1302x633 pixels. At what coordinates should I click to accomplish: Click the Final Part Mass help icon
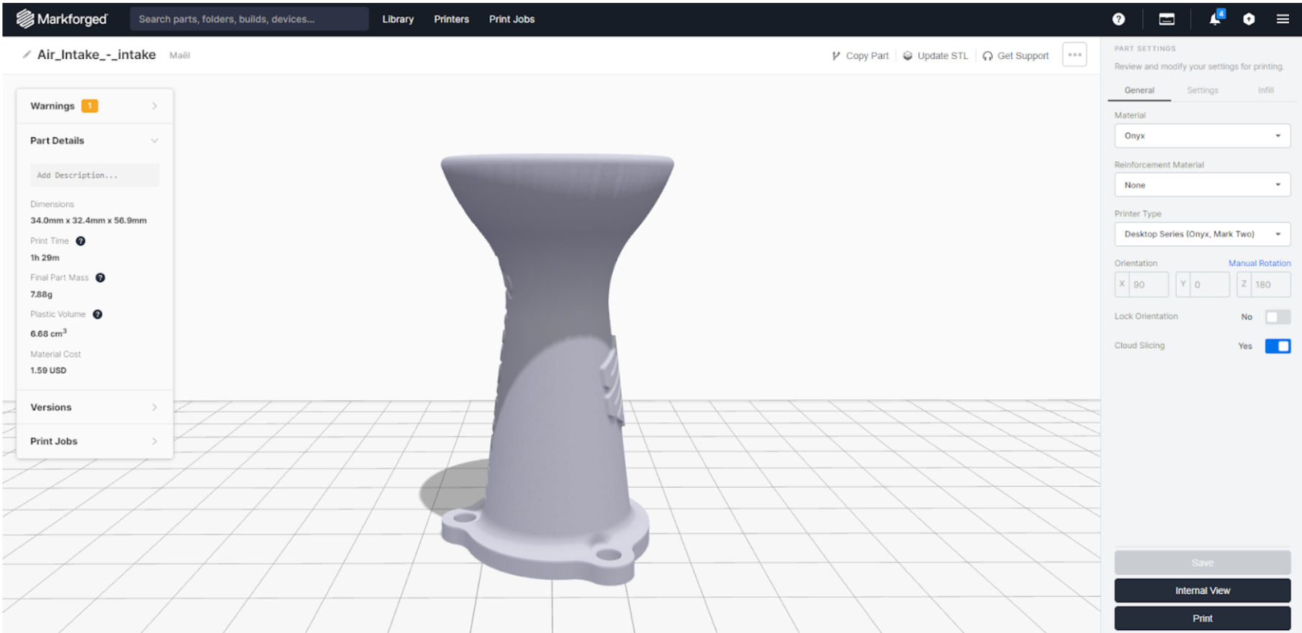(101, 278)
